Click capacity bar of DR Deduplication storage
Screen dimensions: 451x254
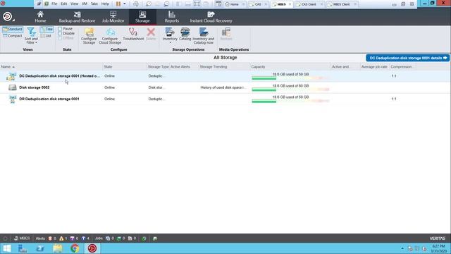tap(290, 101)
